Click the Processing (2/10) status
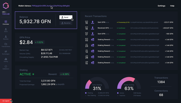The width and height of the screenshot is (181, 103). (x=123, y=22)
